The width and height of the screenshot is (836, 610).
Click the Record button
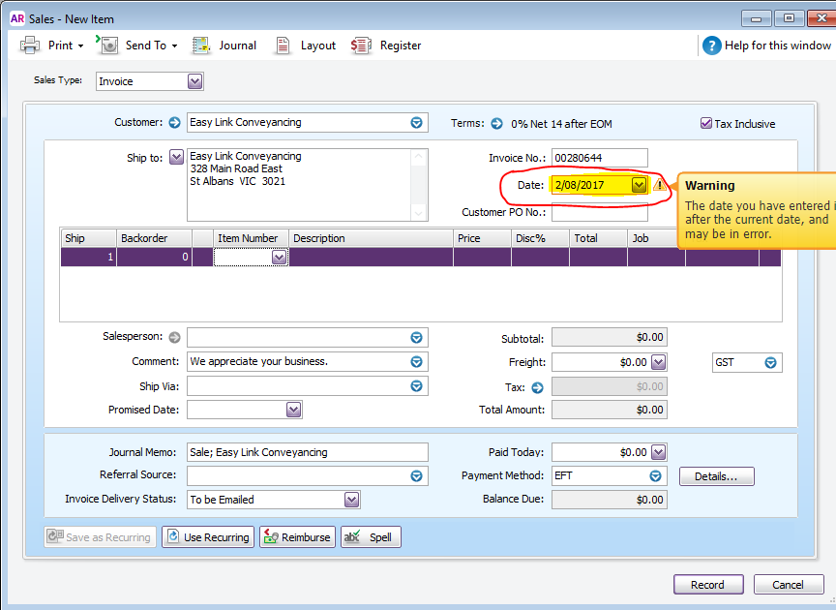tap(708, 585)
